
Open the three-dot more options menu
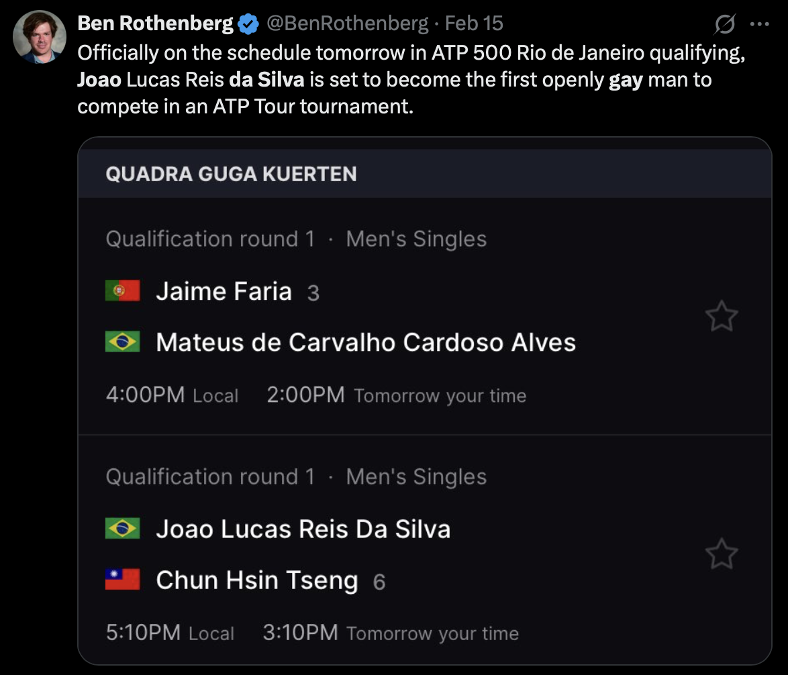click(x=759, y=24)
